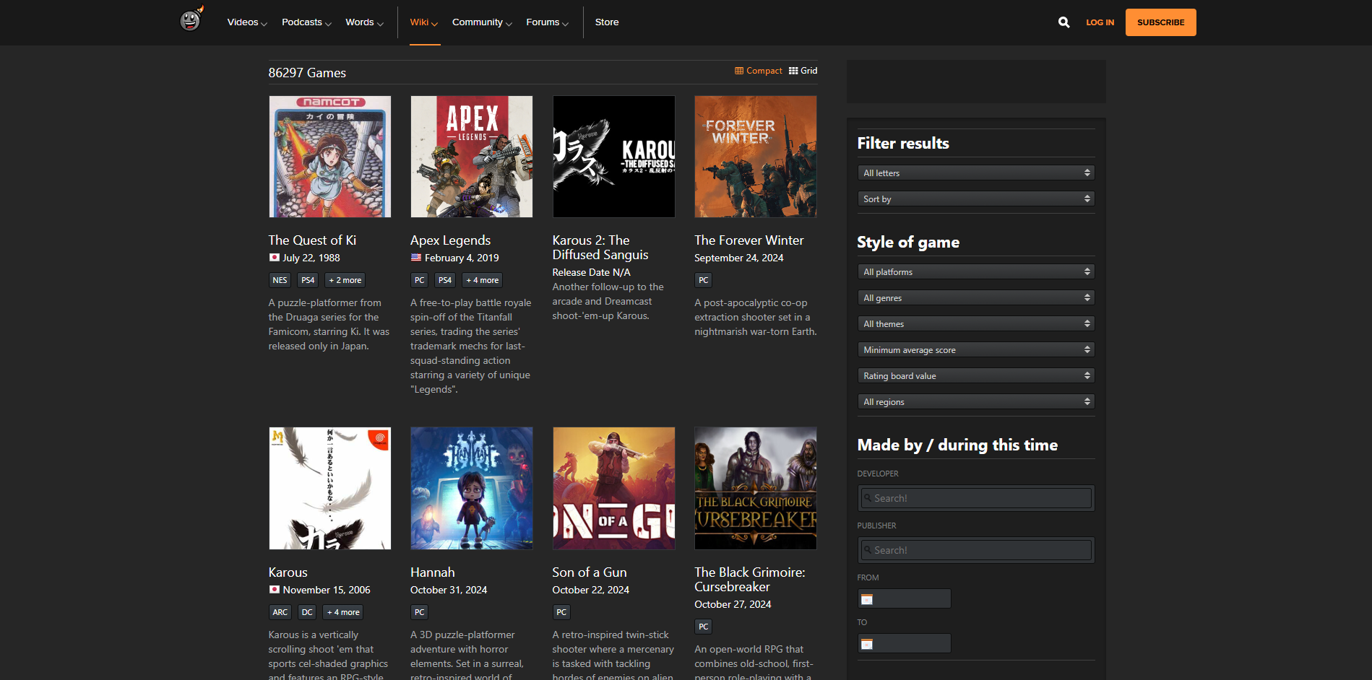Open the Son of a Gun cover thumbnail
This screenshot has width=1372, height=680.
614,488
